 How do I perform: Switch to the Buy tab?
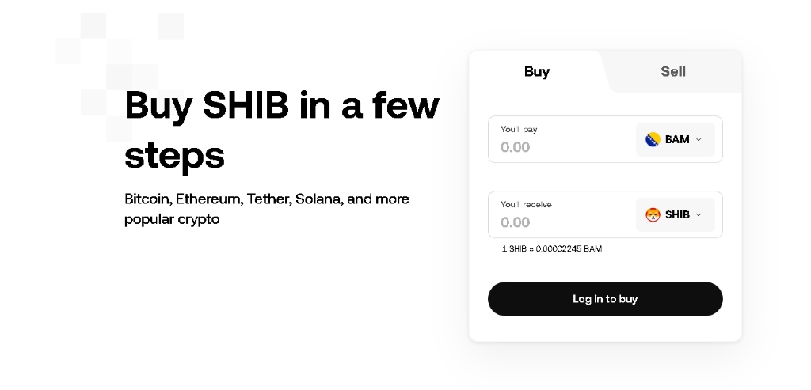coord(537,71)
